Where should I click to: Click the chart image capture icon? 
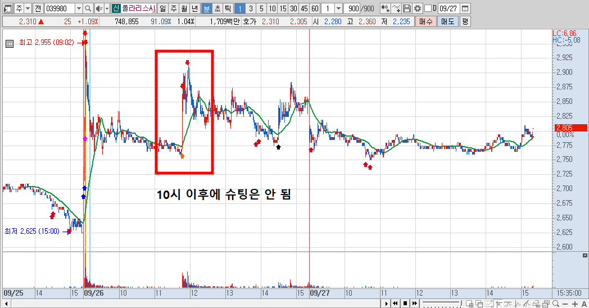click(x=546, y=304)
